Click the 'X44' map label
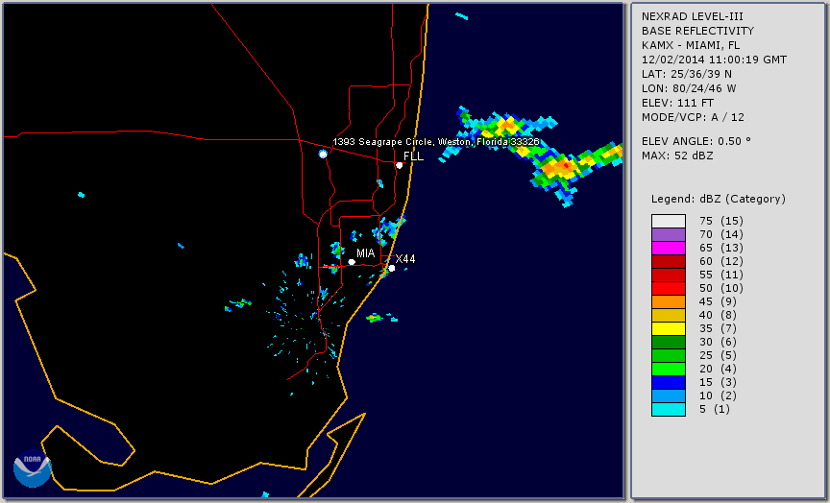Image resolution: width=830 pixels, height=503 pixels. [405, 259]
